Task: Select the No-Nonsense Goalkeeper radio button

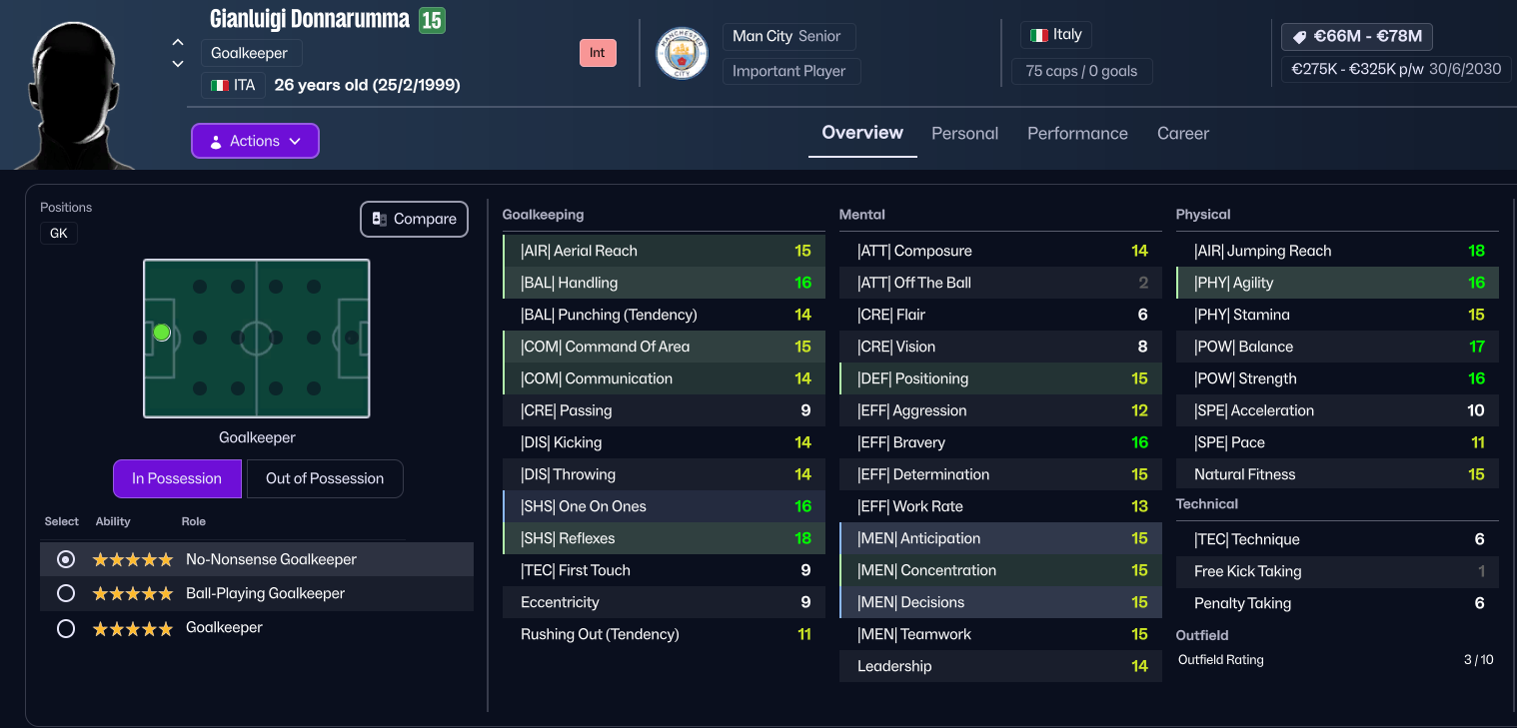Action: 66,559
